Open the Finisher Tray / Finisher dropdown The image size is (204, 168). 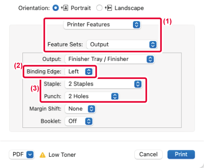click(x=109, y=59)
